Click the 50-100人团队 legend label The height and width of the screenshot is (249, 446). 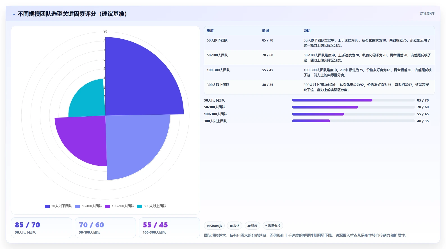[92, 206]
